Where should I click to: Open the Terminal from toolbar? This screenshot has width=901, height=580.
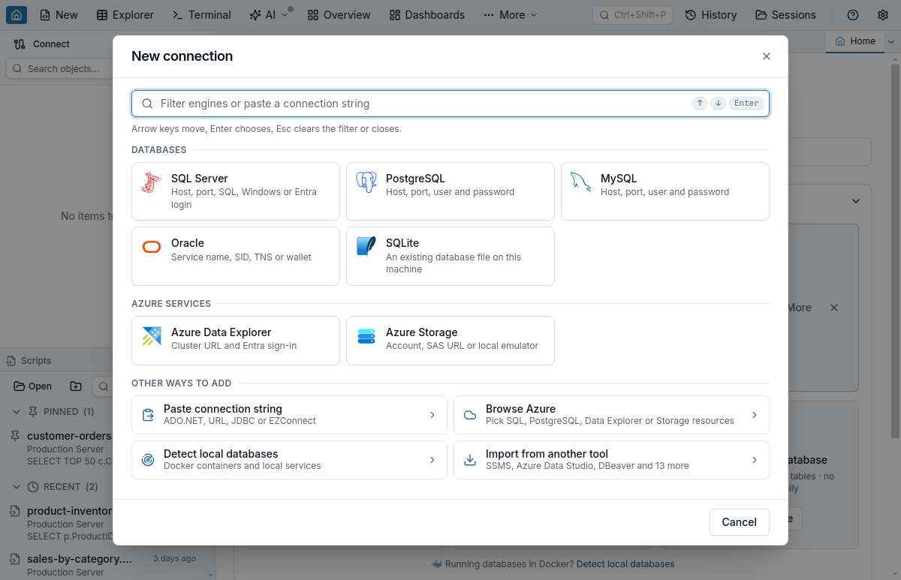pos(202,15)
